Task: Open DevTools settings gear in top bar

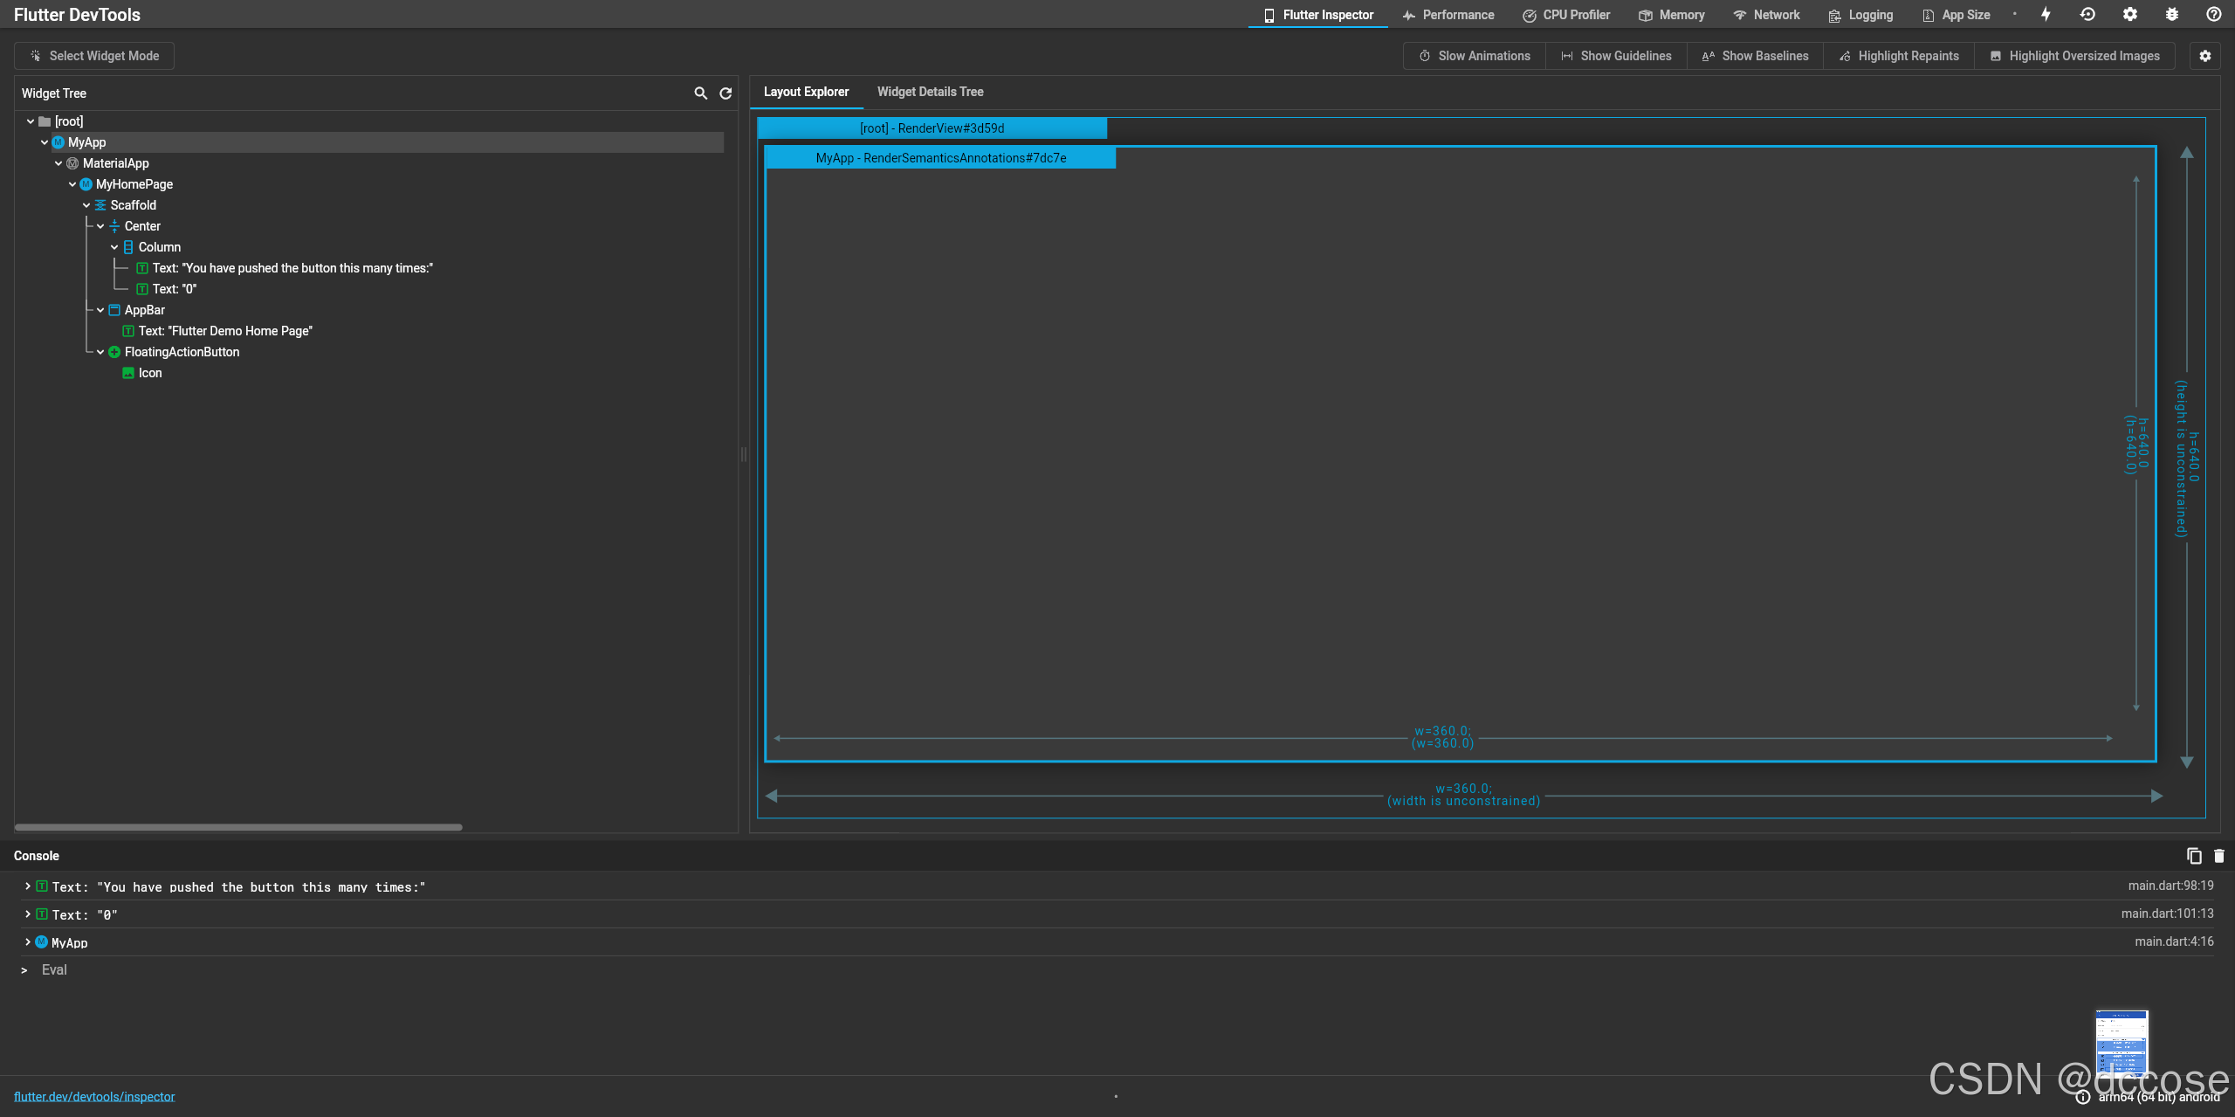Action: (2130, 15)
